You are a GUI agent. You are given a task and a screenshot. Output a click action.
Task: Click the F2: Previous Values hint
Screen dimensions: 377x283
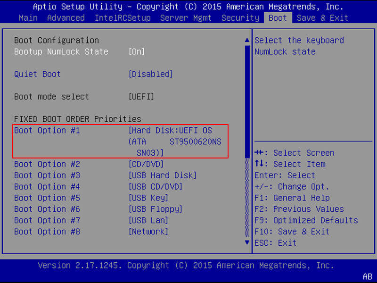coord(299,209)
